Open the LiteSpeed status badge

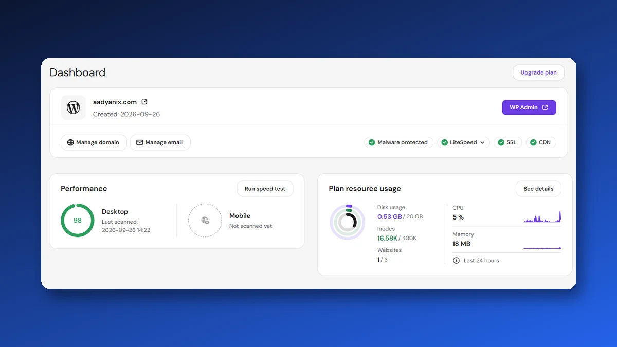click(463, 142)
